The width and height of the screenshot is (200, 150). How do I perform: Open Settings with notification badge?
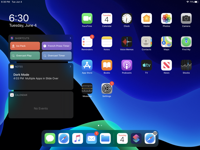point(107,88)
